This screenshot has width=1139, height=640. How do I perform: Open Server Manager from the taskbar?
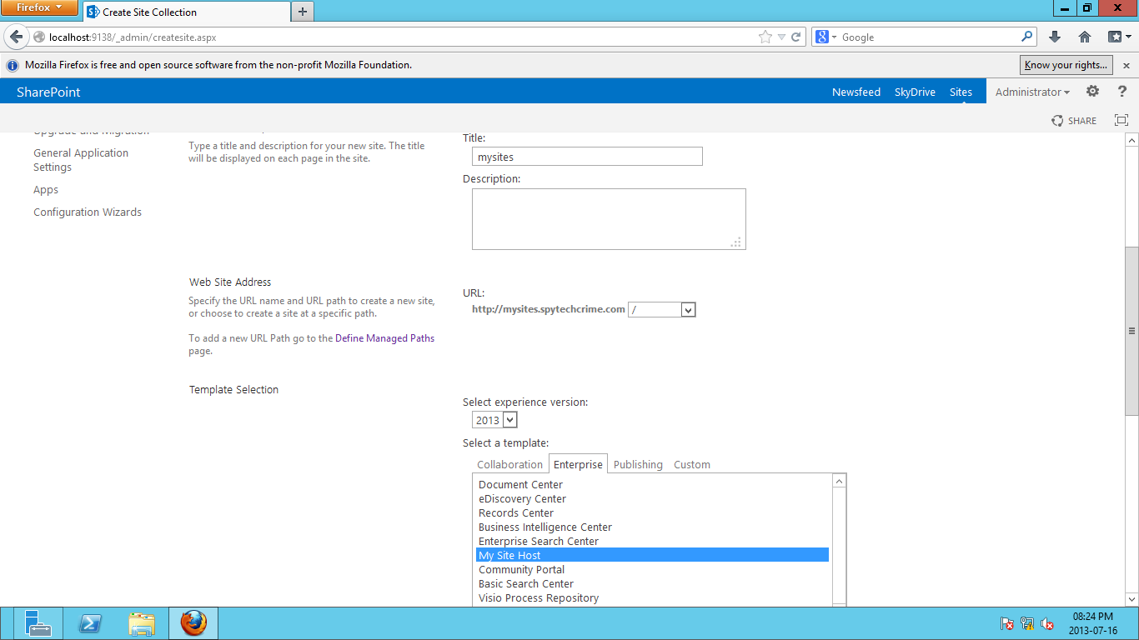[37, 623]
